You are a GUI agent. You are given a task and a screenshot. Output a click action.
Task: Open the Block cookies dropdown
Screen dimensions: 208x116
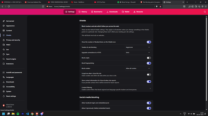138,68
